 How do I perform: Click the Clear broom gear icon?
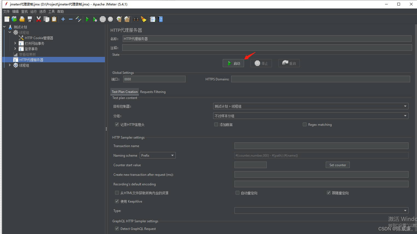pos(119,19)
